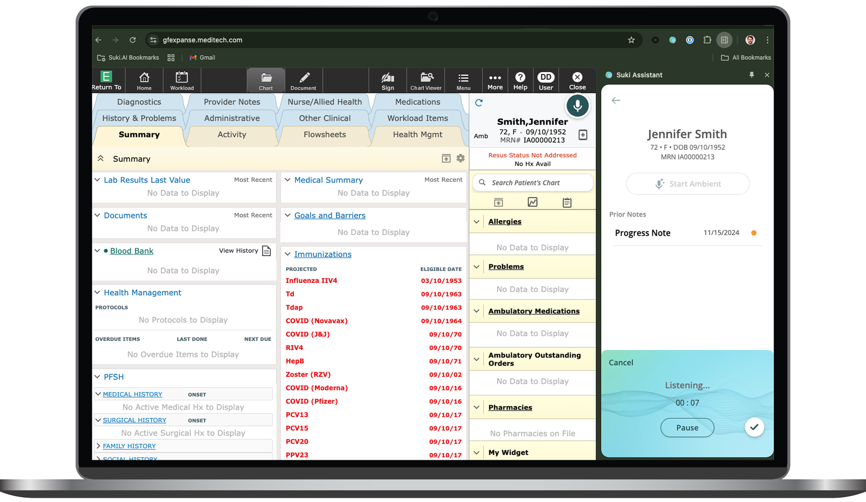The width and height of the screenshot is (866, 502).
Task: Click the clipboard icon under search
Action: coord(567,202)
